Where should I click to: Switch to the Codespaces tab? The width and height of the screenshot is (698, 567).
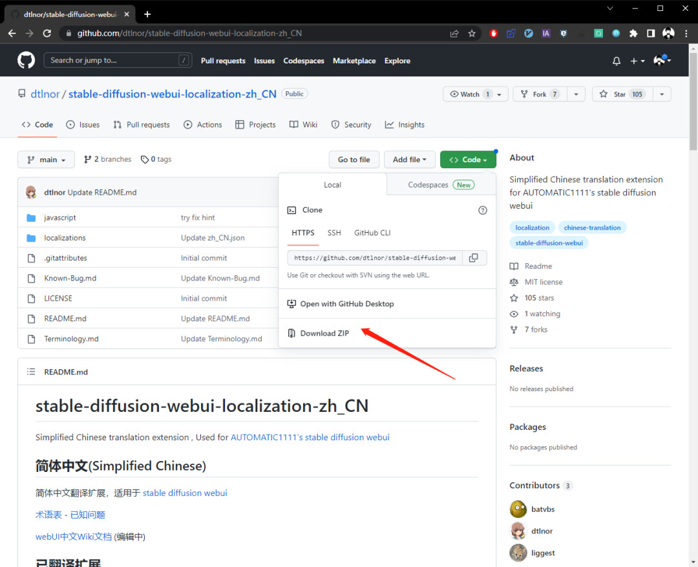441,185
